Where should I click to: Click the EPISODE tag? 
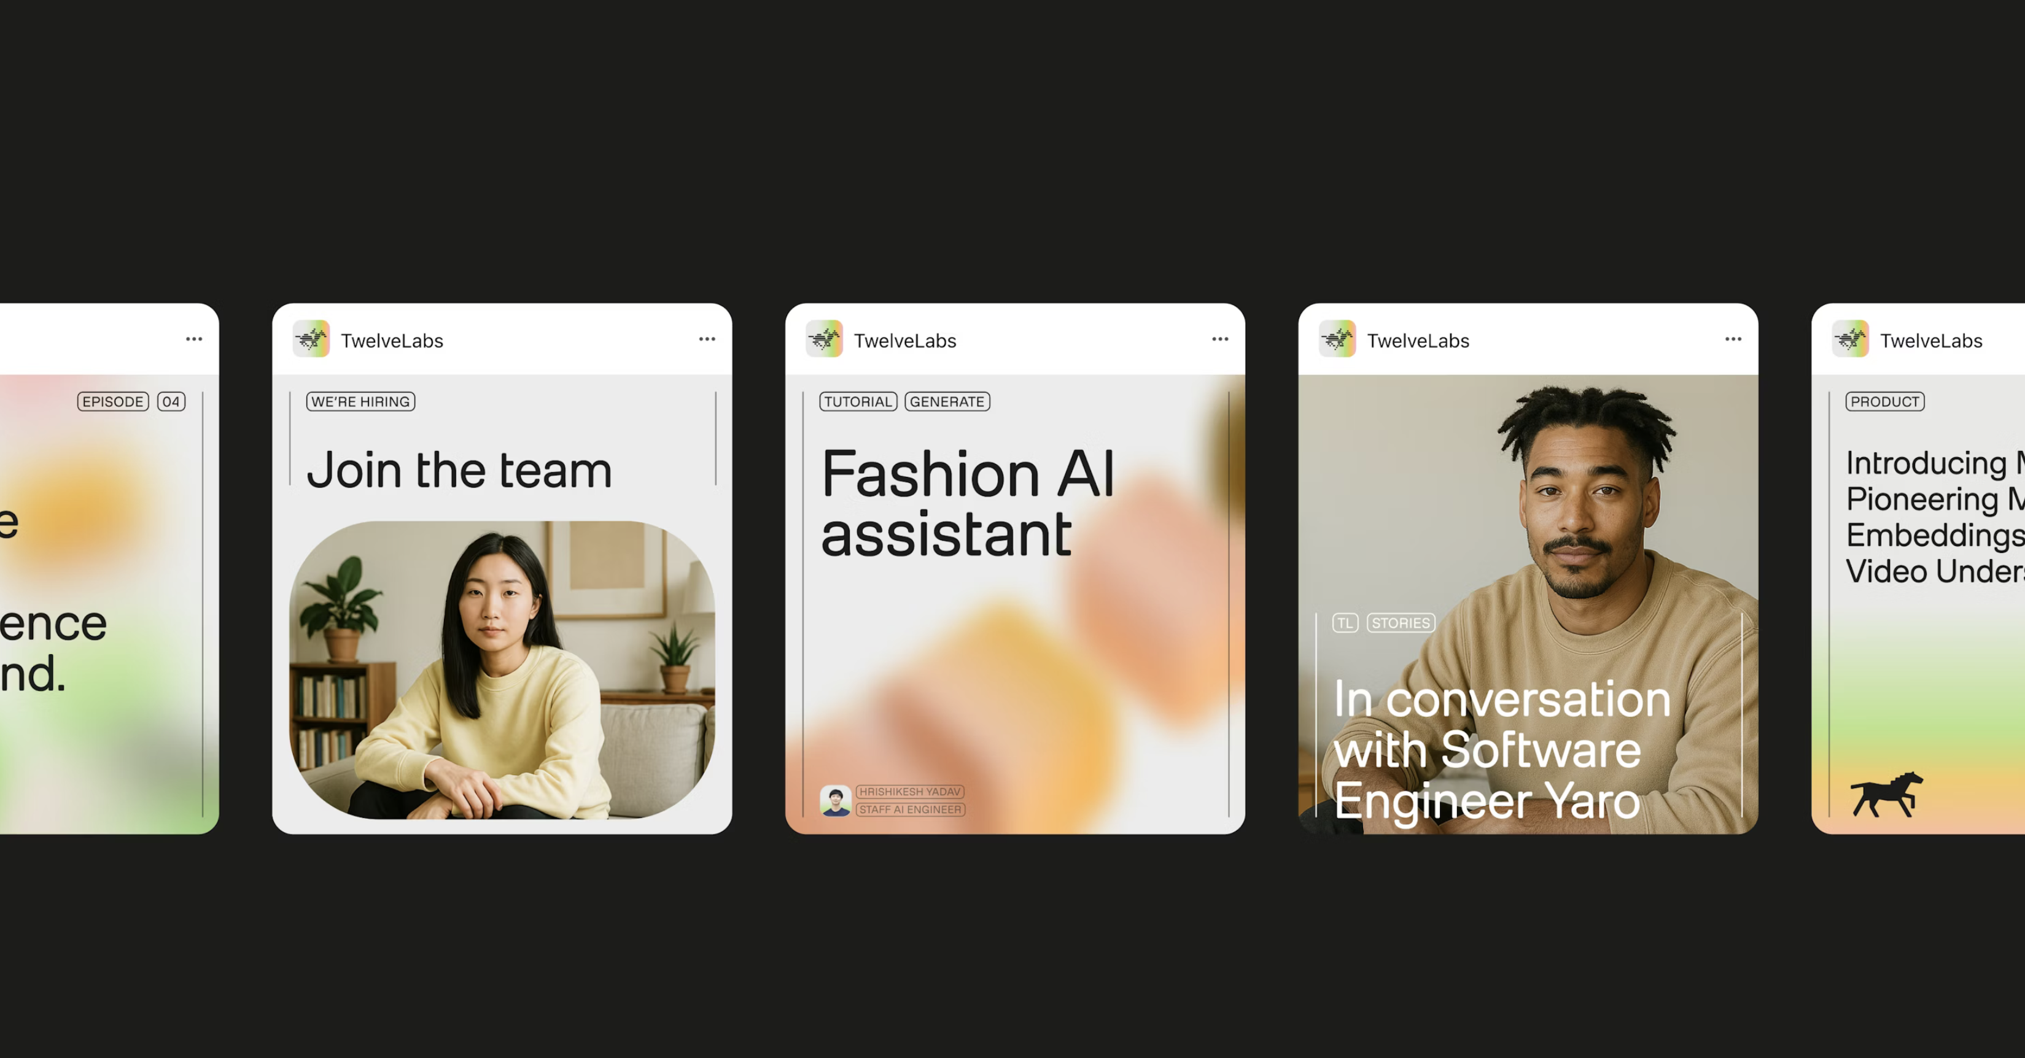tap(113, 401)
